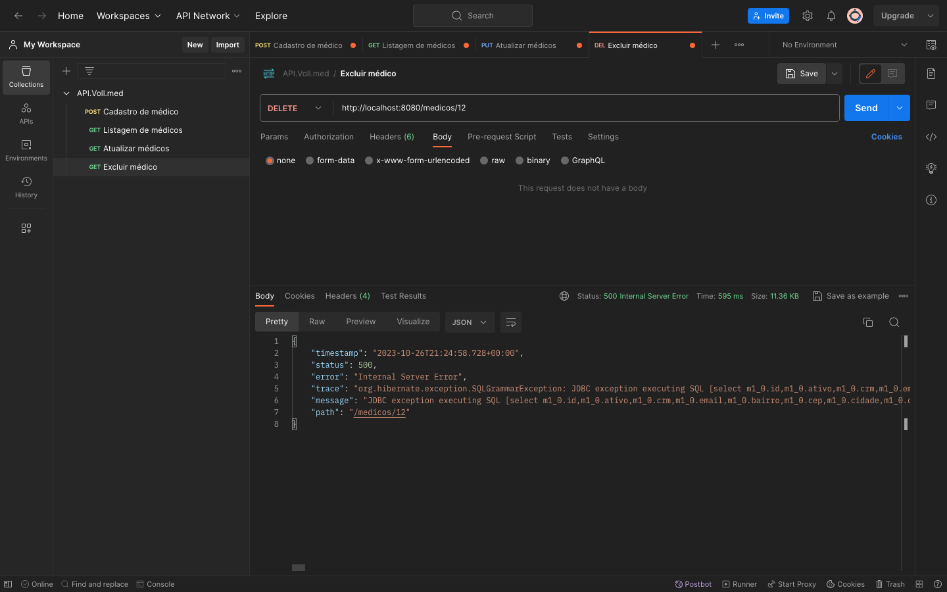
Task: Click the network globe icon near status
Action: 564,296
